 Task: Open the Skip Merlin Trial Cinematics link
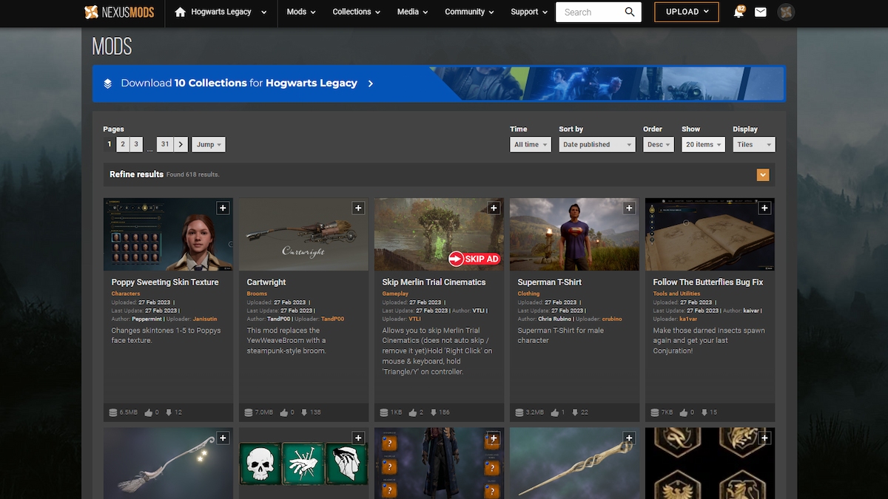(x=434, y=282)
